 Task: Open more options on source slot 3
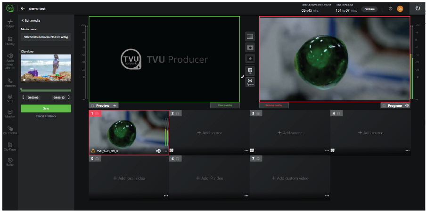[327, 151]
